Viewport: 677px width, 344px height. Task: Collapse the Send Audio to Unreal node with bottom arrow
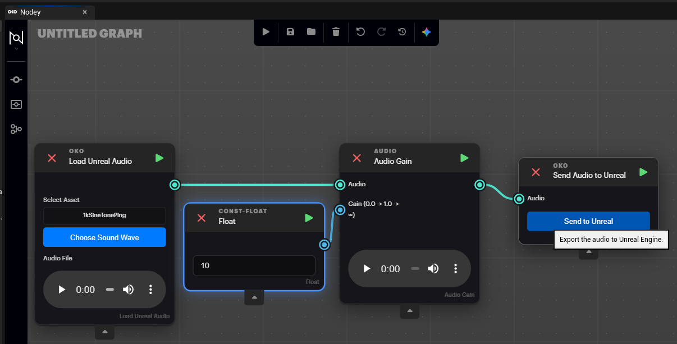tap(589, 252)
